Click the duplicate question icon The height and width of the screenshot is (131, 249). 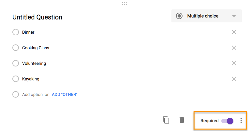pyautogui.click(x=166, y=120)
